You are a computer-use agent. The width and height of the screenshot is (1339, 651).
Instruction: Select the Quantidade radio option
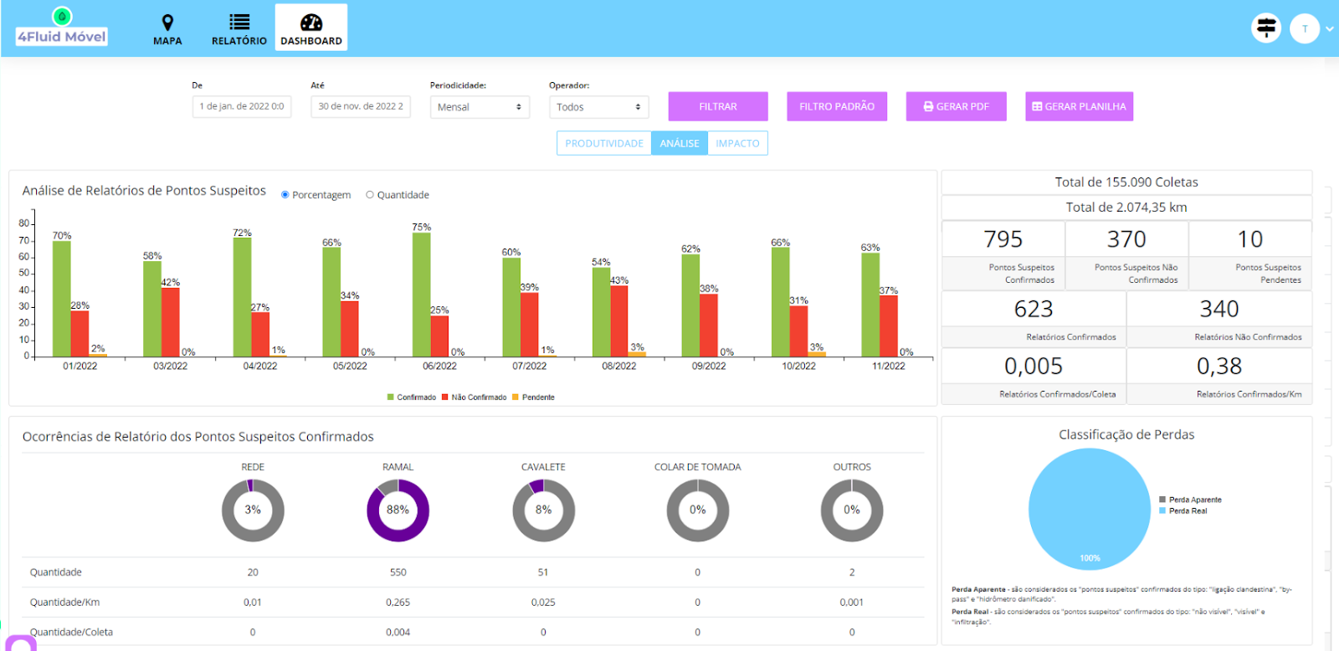point(370,195)
